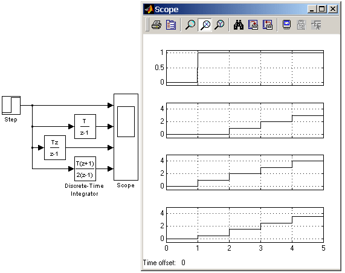
Task: Click Restore saved axes settings icon
Action: (x=268, y=25)
